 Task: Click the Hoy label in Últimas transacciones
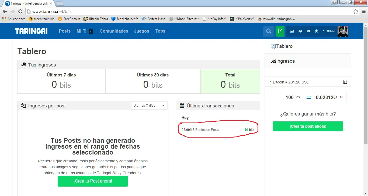[x=185, y=118]
